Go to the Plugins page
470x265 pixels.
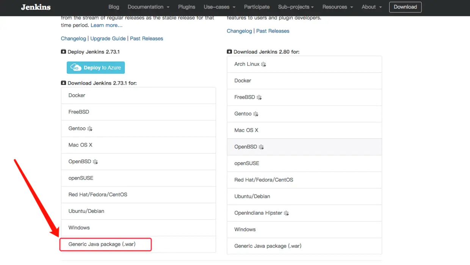pyautogui.click(x=186, y=7)
